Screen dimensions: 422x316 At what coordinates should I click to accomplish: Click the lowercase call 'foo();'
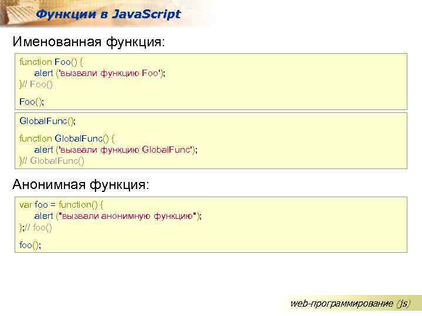pos(30,245)
